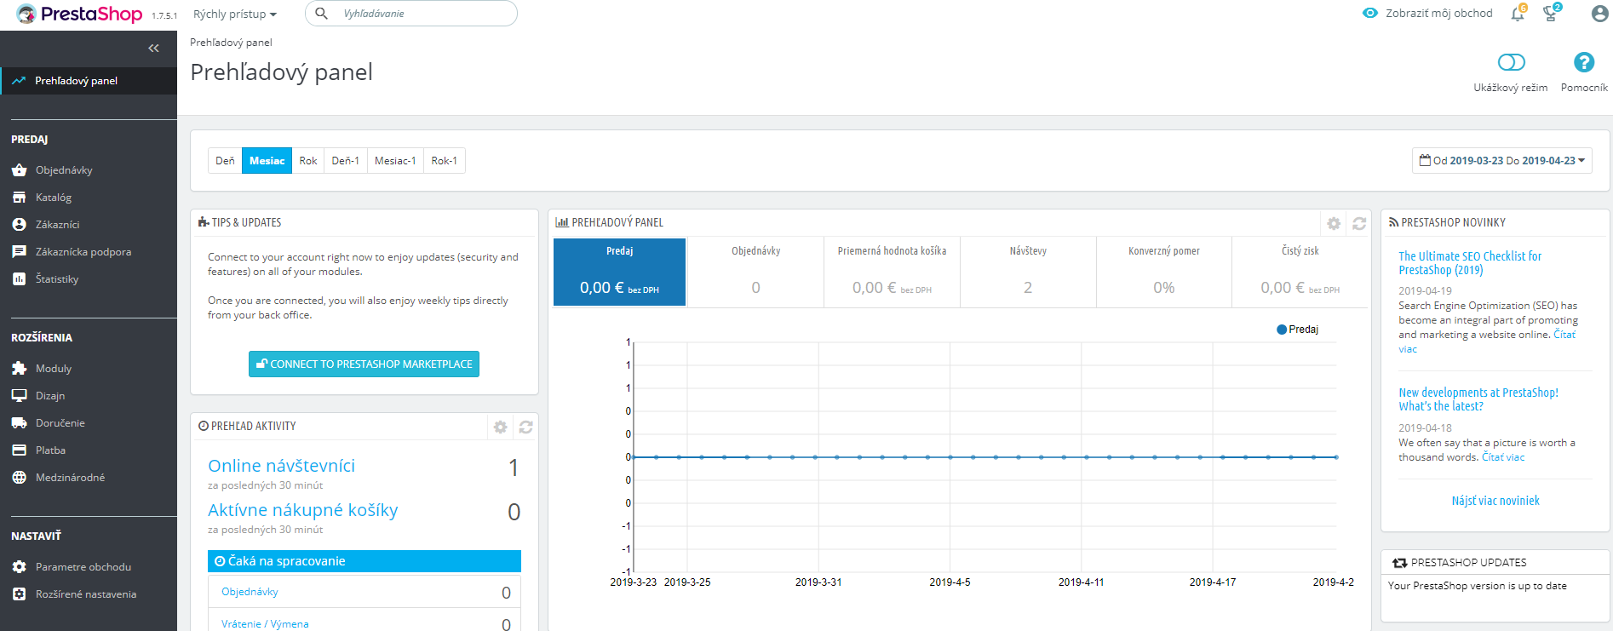This screenshot has height=631, width=1613.
Task: Select the Objednávky KPI tile
Action: coord(755,272)
